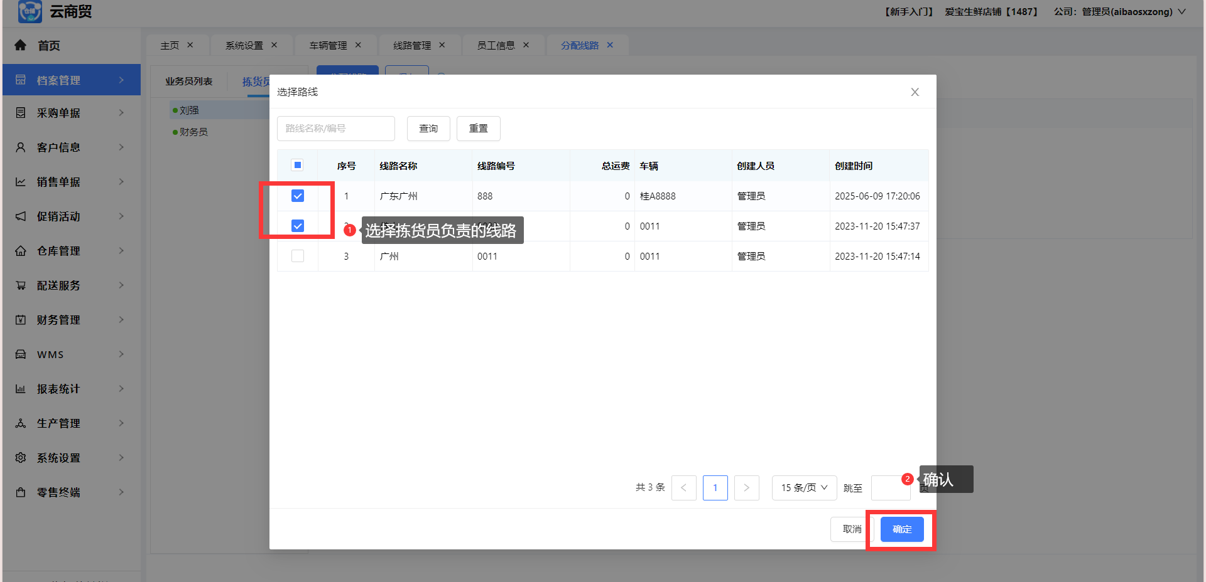The image size is (1206, 582).
Task: Open the company account dropdown arrow
Action: click(x=1182, y=12)
